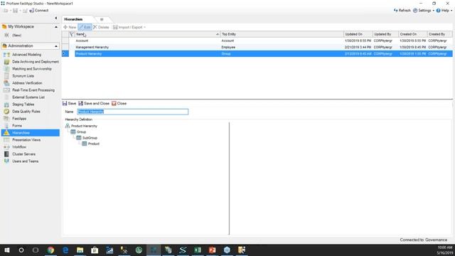The width and height of the screenshot is (455, 256).
Task: Open Presentation Views
Action: click(x=26, y=140)
